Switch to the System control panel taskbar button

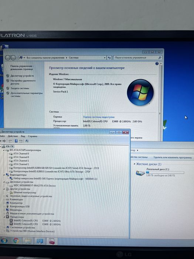coord(40,241)
